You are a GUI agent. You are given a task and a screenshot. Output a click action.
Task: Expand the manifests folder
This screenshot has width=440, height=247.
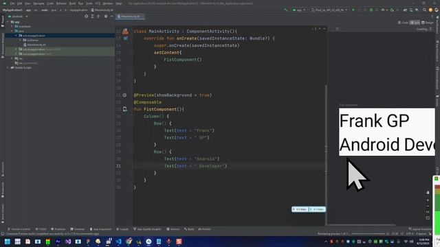coord(12,26)
